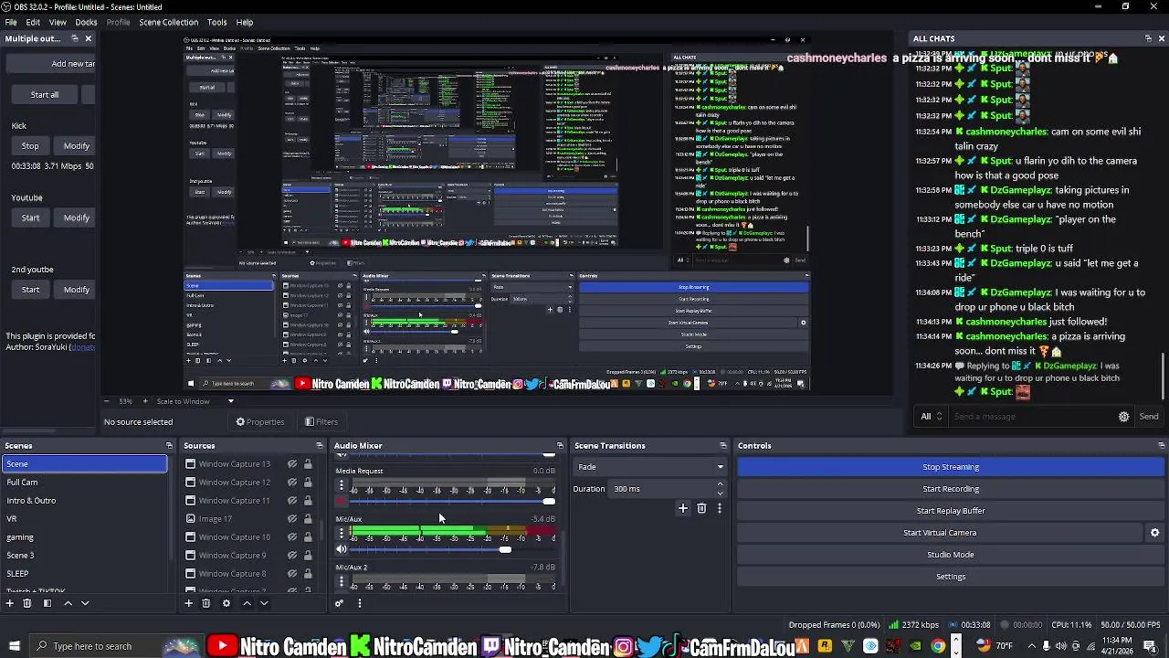Viewport: 1169px width, 658px height.
Task: Add a scene transition with plus icon
Action: (x=683, y=508)
